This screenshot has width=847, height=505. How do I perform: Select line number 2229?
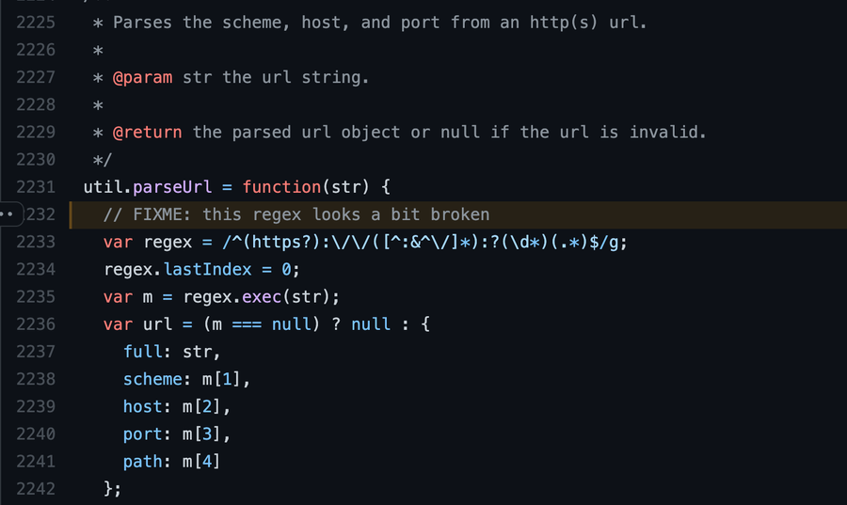[36, 132]
